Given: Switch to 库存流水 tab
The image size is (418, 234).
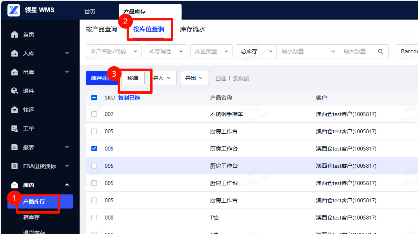Looking at the screenshot, I should coord(193,29).
